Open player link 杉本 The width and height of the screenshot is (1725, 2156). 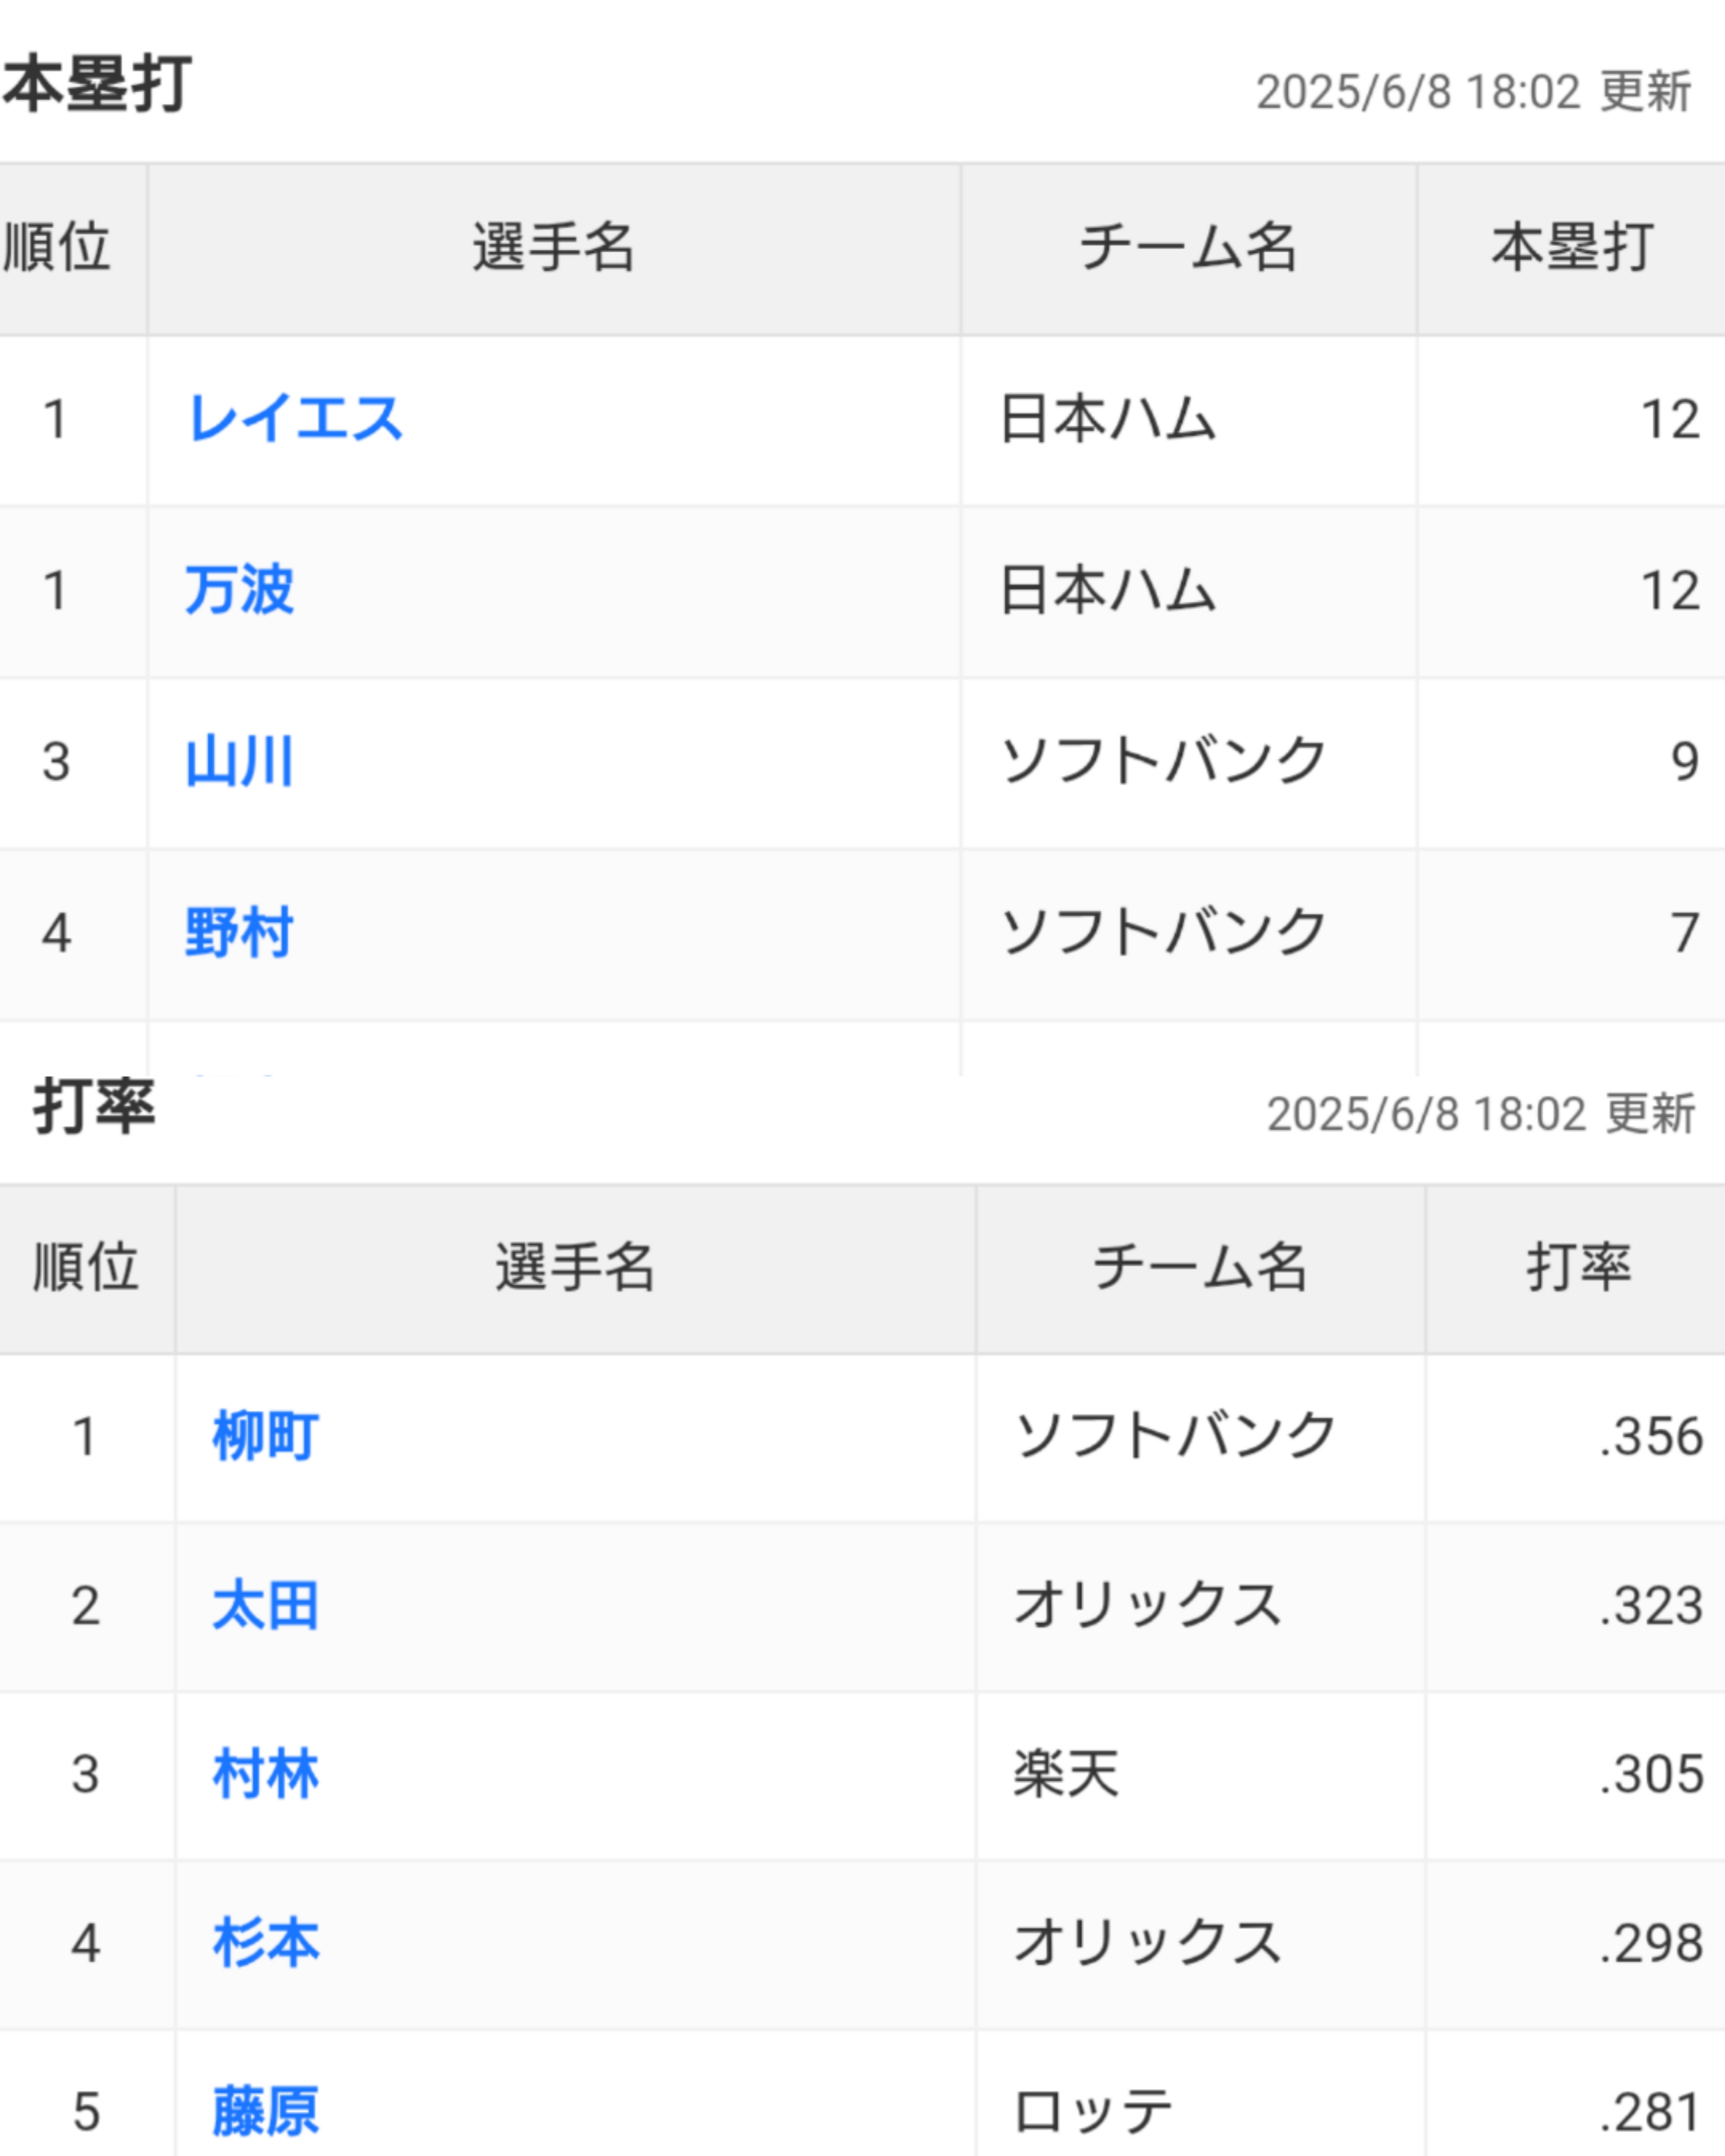(265, 1943)
